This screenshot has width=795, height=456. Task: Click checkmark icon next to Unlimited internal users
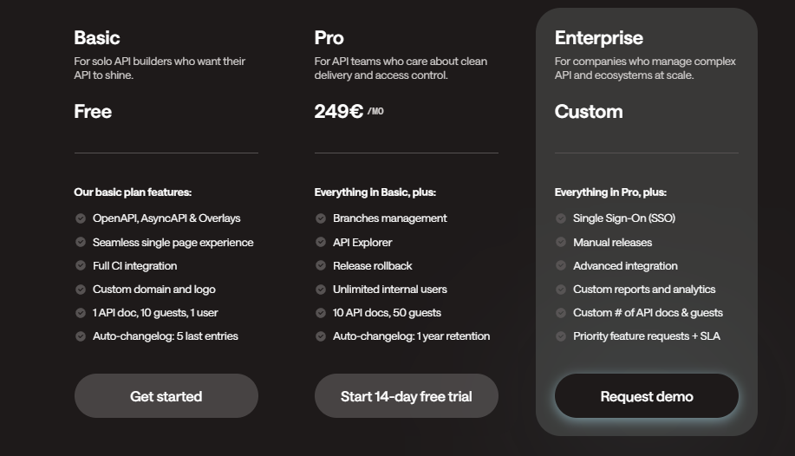point(321,290)
